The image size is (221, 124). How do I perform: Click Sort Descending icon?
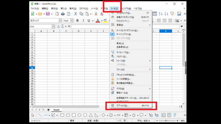click(x=166, y=14)
